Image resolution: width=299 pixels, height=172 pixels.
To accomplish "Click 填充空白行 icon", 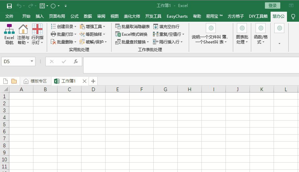I will click(x=156, y=26).
